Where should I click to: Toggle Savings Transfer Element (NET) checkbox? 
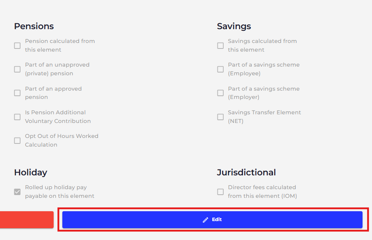click(x=221, y=117)
